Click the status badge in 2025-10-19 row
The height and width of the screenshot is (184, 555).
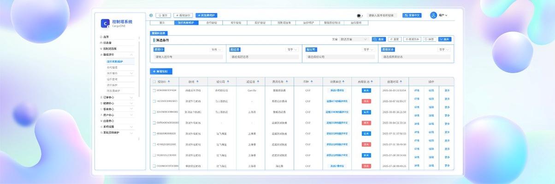click(x=366, y=90)
